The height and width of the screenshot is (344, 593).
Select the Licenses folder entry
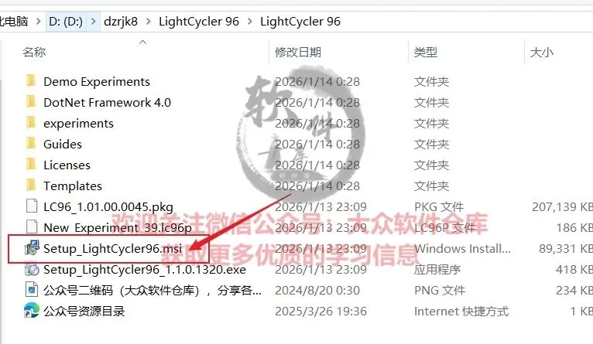coord(67,165)
